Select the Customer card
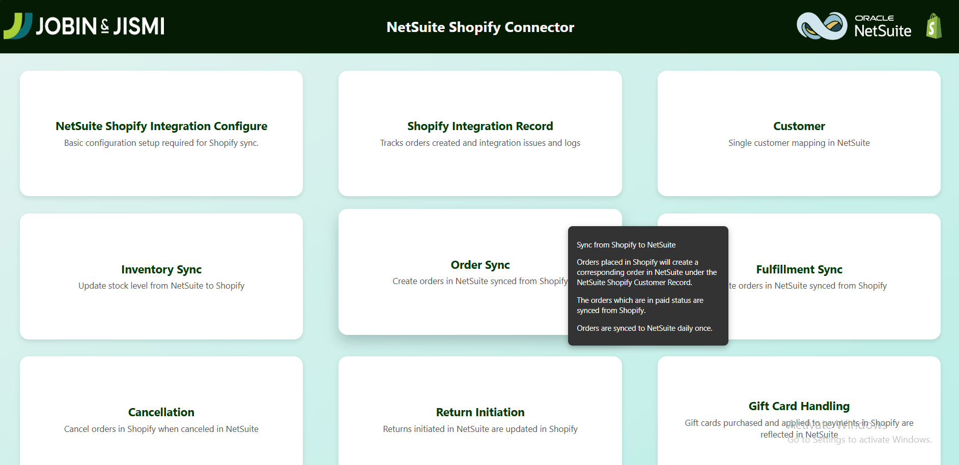Viewport: 959px width, 465px height. tap(799, 133)
